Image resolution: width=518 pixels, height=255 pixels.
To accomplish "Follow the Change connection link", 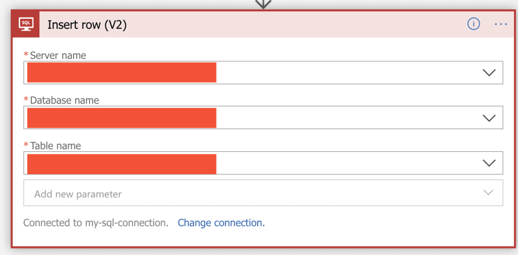I will pos(221,223).
